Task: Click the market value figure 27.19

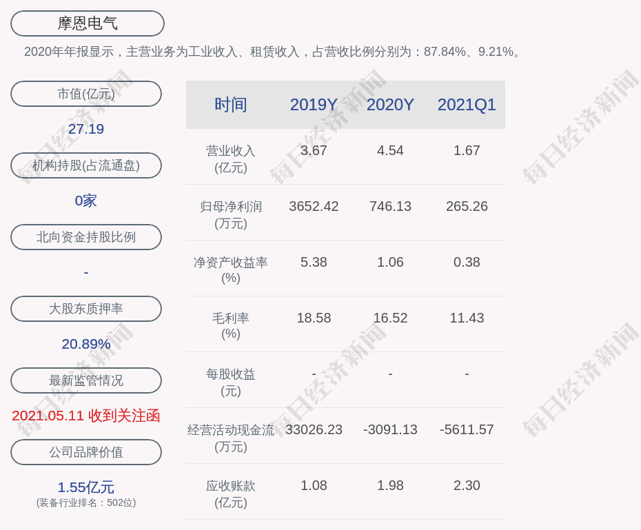Action: pos(86,129)
